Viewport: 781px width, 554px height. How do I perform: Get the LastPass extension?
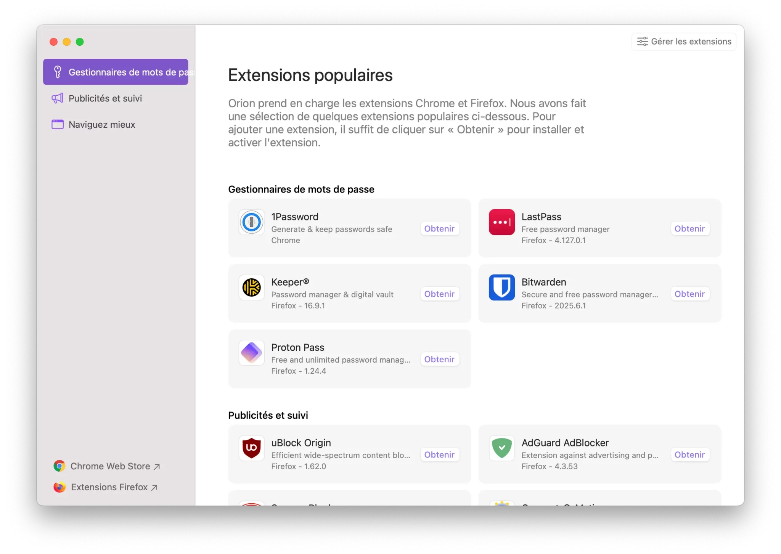[x=689, y=229]
